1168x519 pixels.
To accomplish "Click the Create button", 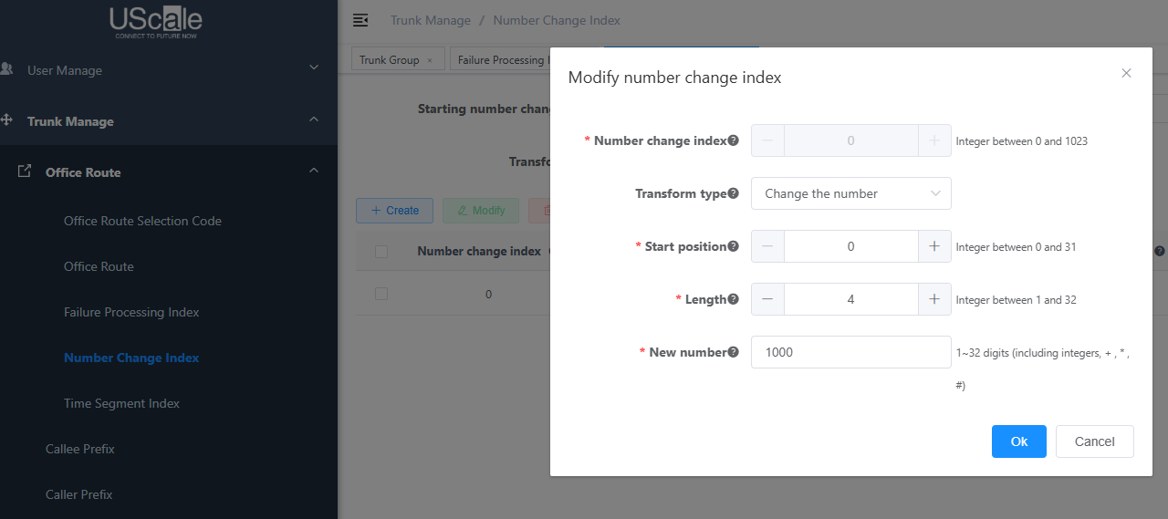I will click(x=394, y=210).
